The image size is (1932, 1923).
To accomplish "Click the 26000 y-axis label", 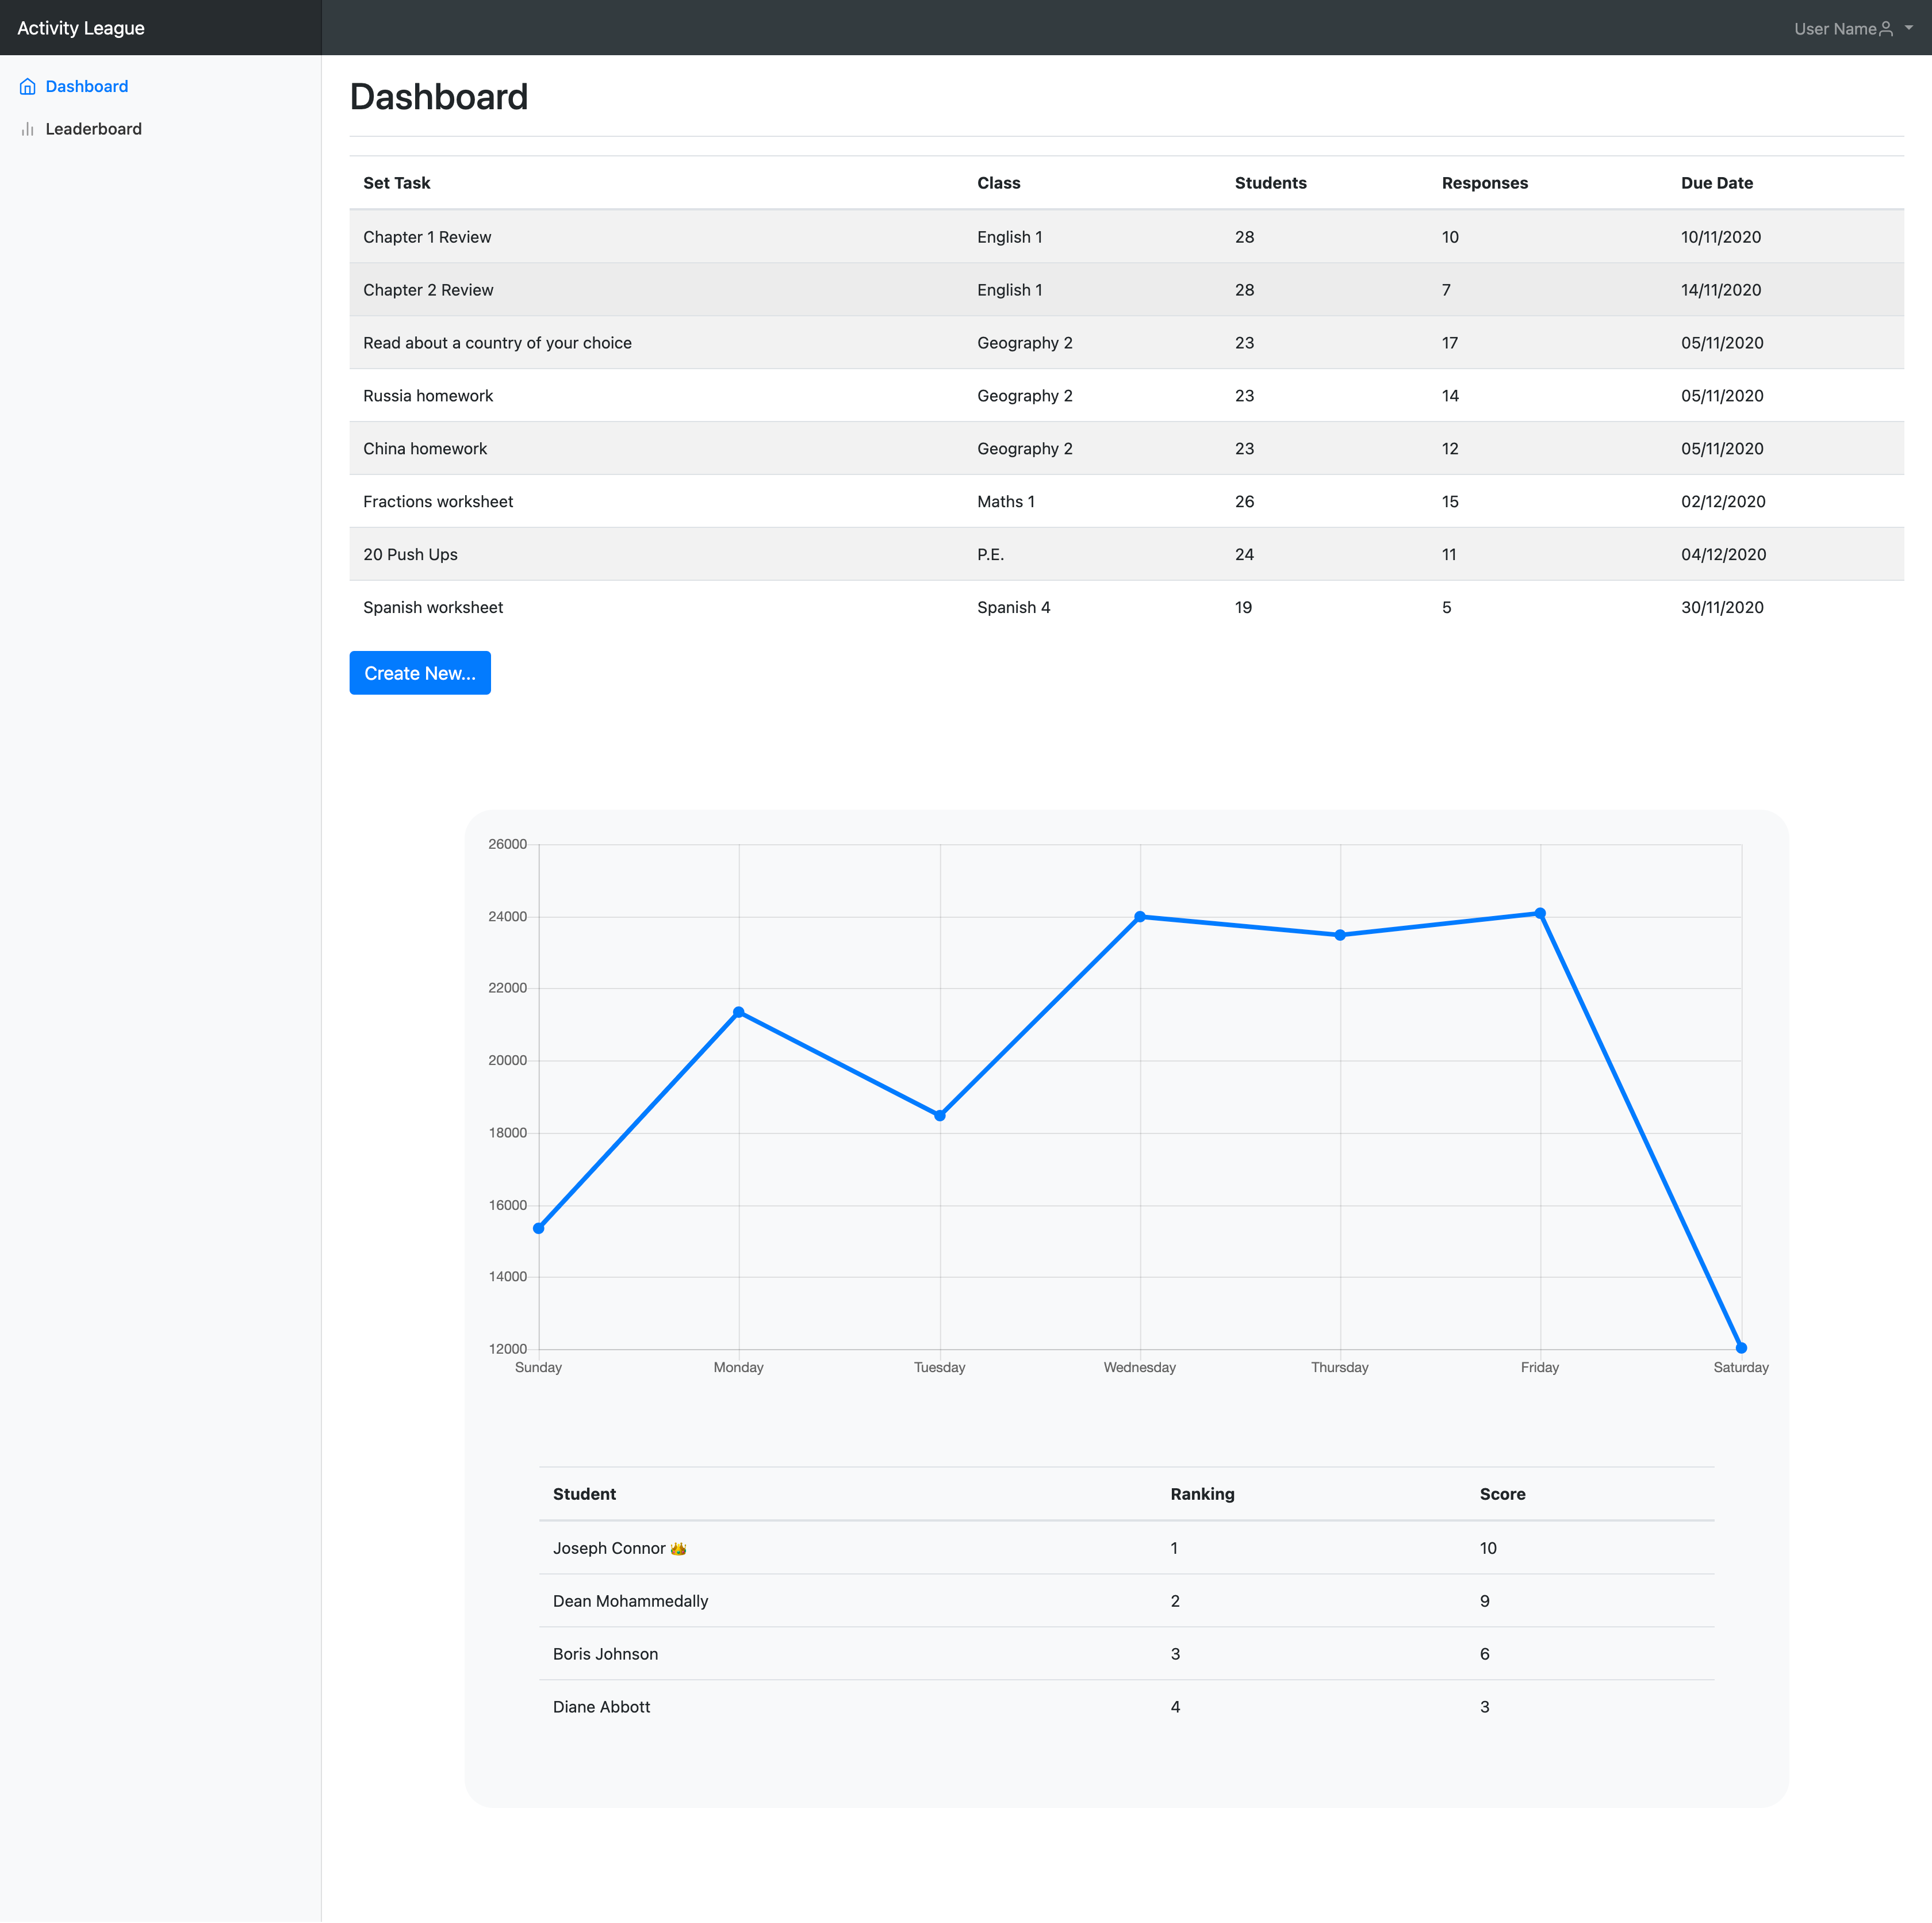I will 507,844.
